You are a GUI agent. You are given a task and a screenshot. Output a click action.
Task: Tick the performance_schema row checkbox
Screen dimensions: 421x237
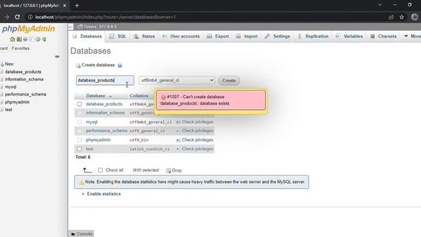[79, 131]
